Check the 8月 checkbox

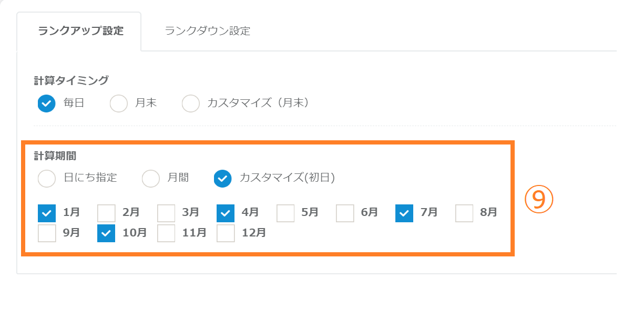464,213
